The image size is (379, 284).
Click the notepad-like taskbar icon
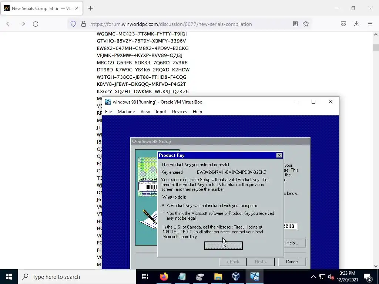182,277
